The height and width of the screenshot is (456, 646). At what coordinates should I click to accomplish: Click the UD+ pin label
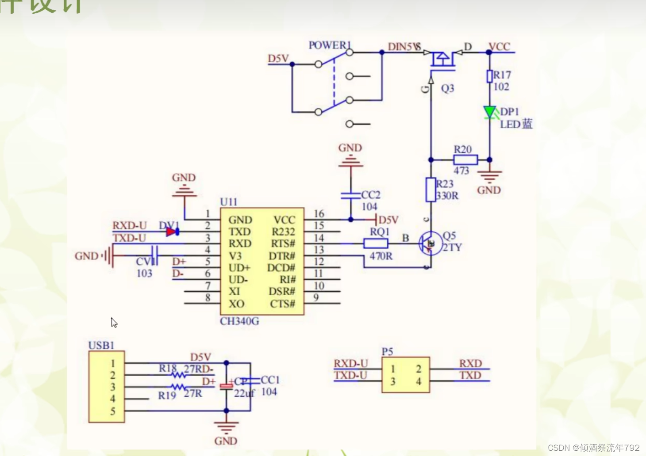click(x=239, y=268)
